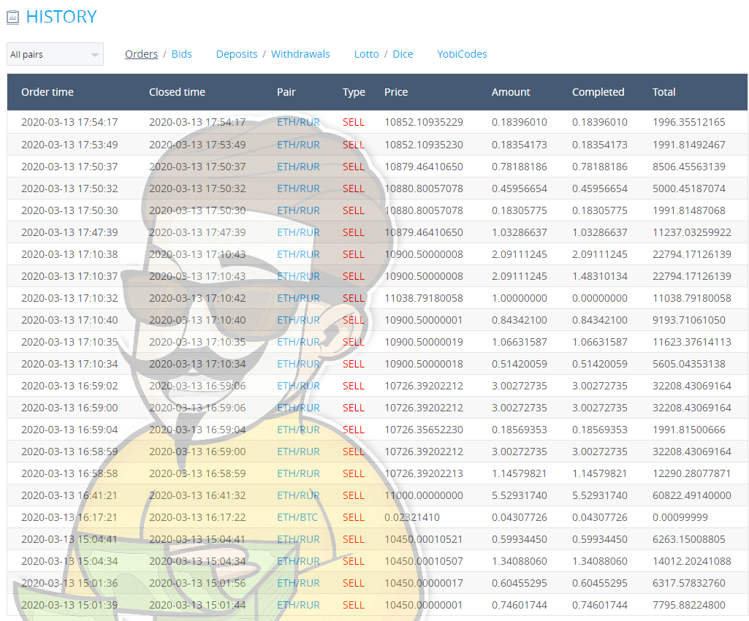This screenshot has height=621, width=749.
Task: Switch to the Orders tab
Action: [141, 54]
